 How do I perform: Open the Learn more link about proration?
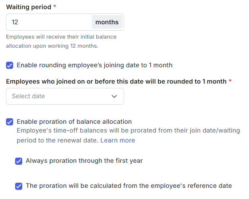click(x=118, y=140)
